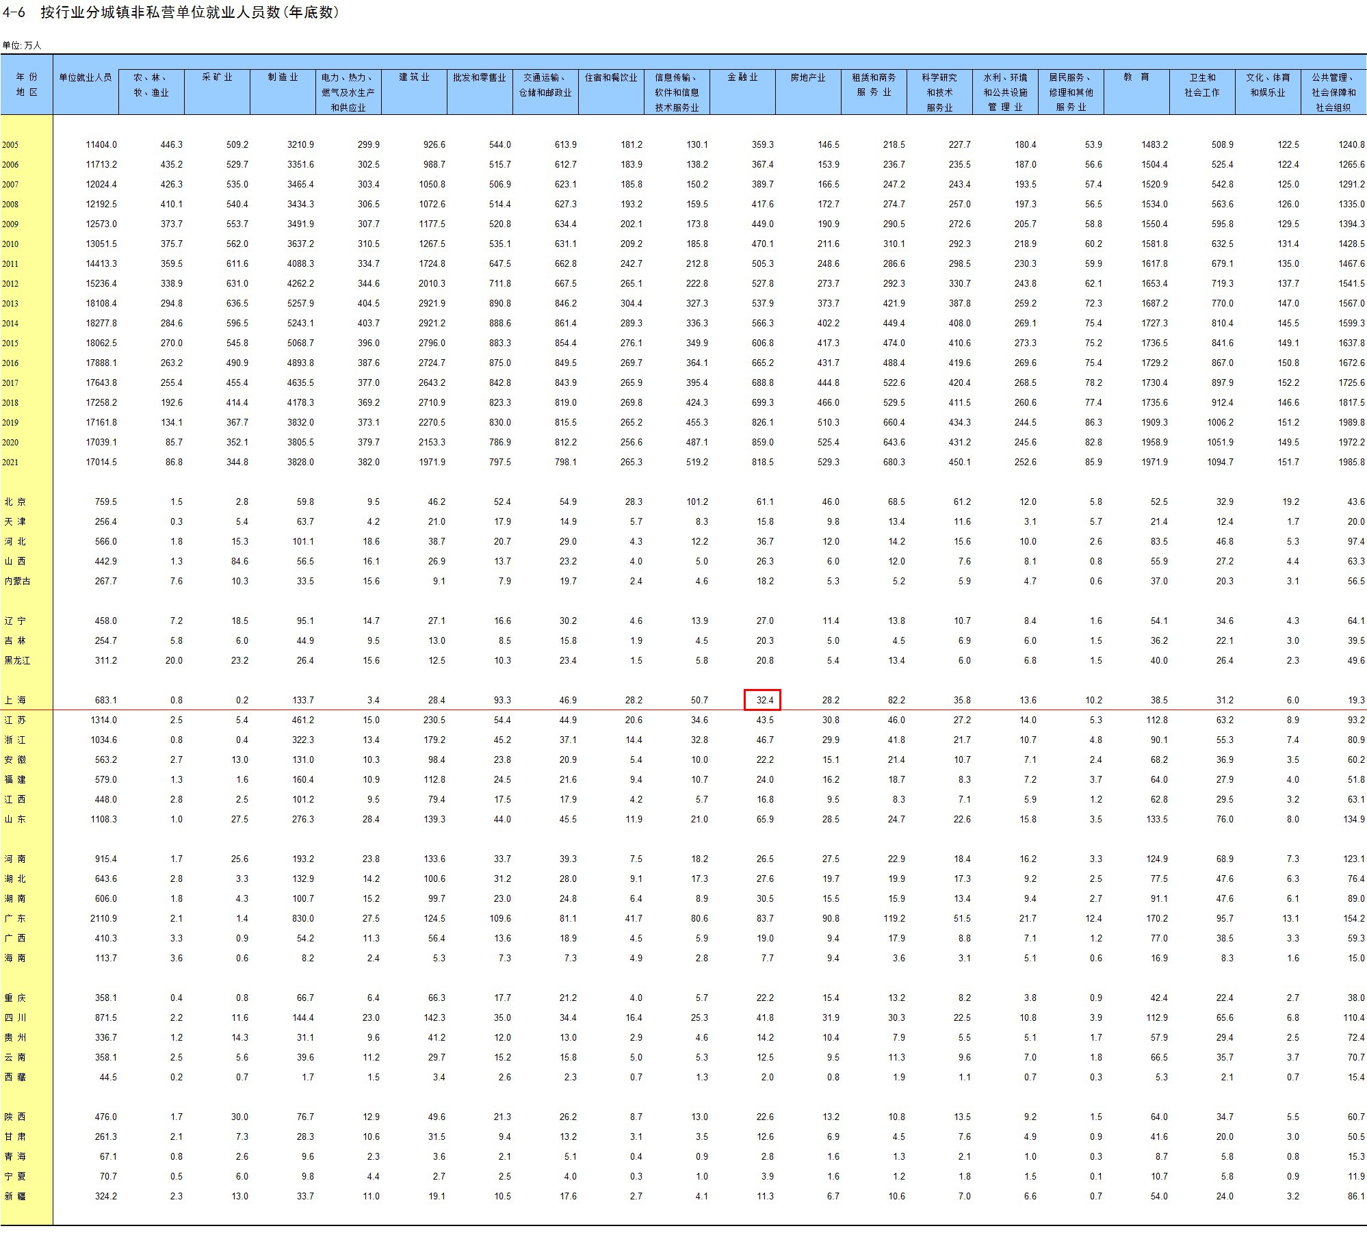Select the 建筑业 column header cell
The image size is (1367, 1248).
click(x=414, y=77)
